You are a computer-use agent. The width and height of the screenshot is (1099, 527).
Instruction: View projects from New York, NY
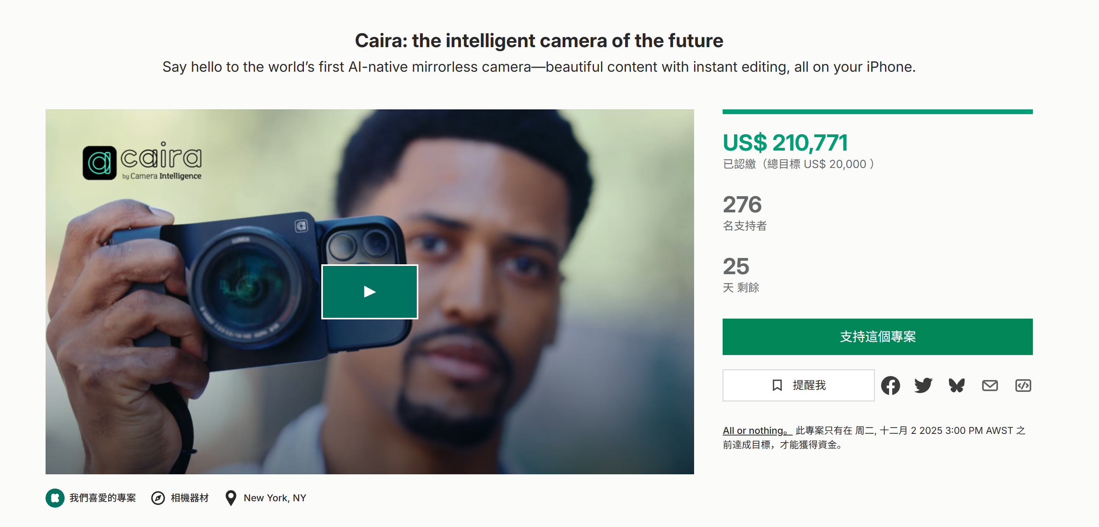pos(275,498)
